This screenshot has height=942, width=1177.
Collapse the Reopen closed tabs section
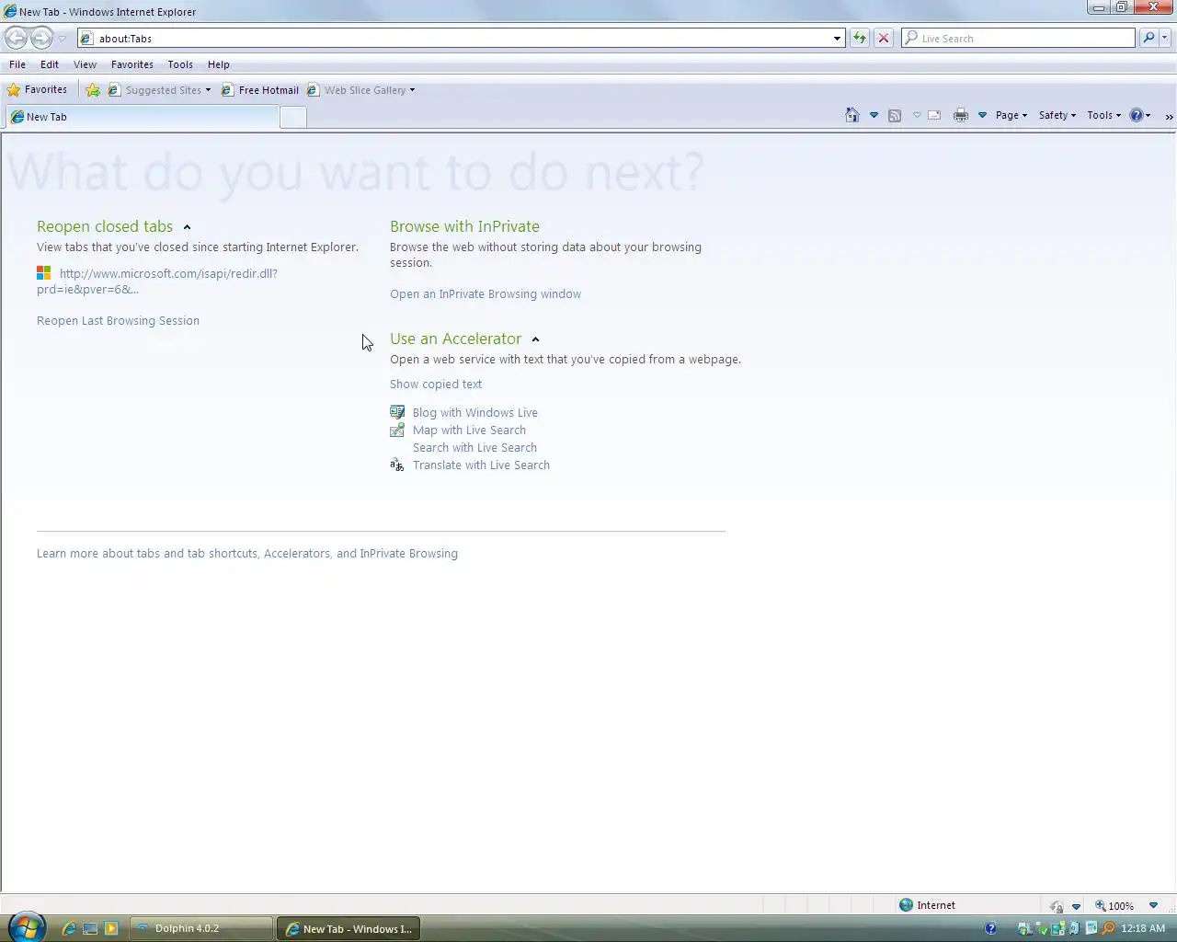187,227
